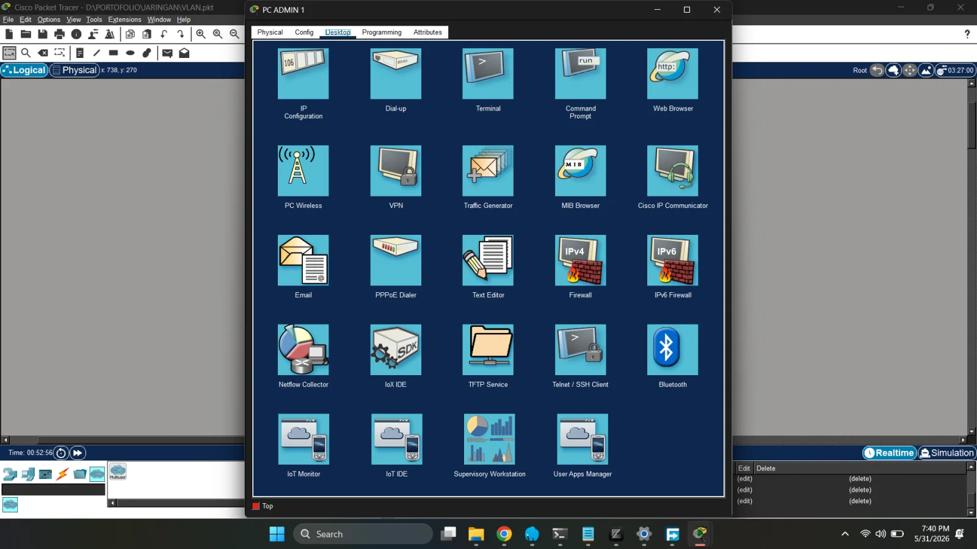
Task: Open the Extensions menu
Action: pyautogui.click(x=125, y=20)
